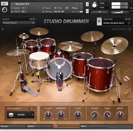This screenshot has width=133, height=131.
Task: Select the cowbell percussion icon
Action: 127,94
